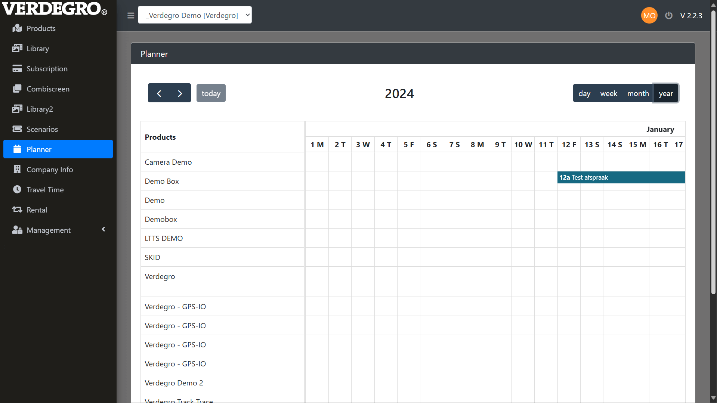This screenshot has height=403, width=717.
Task: Click the Company Info building icon
Action: pos(17,170)
